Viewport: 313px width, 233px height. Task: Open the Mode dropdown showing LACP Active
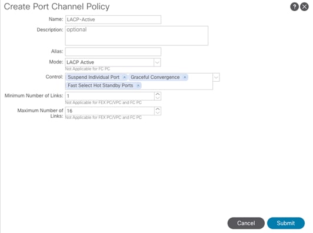click(157, 62)
